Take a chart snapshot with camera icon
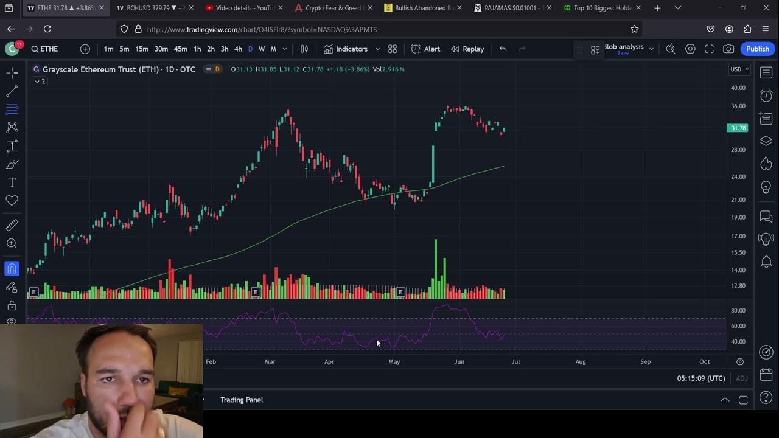 [x=728, y=49]
